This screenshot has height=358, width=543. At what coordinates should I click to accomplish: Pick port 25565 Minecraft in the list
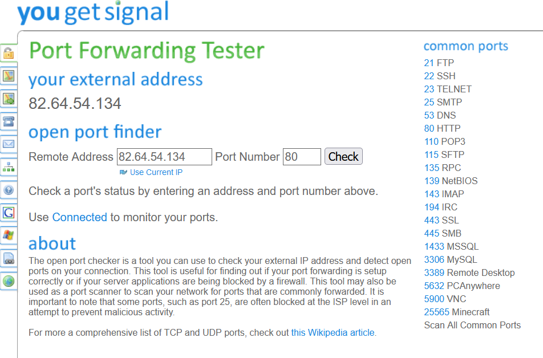457,312
